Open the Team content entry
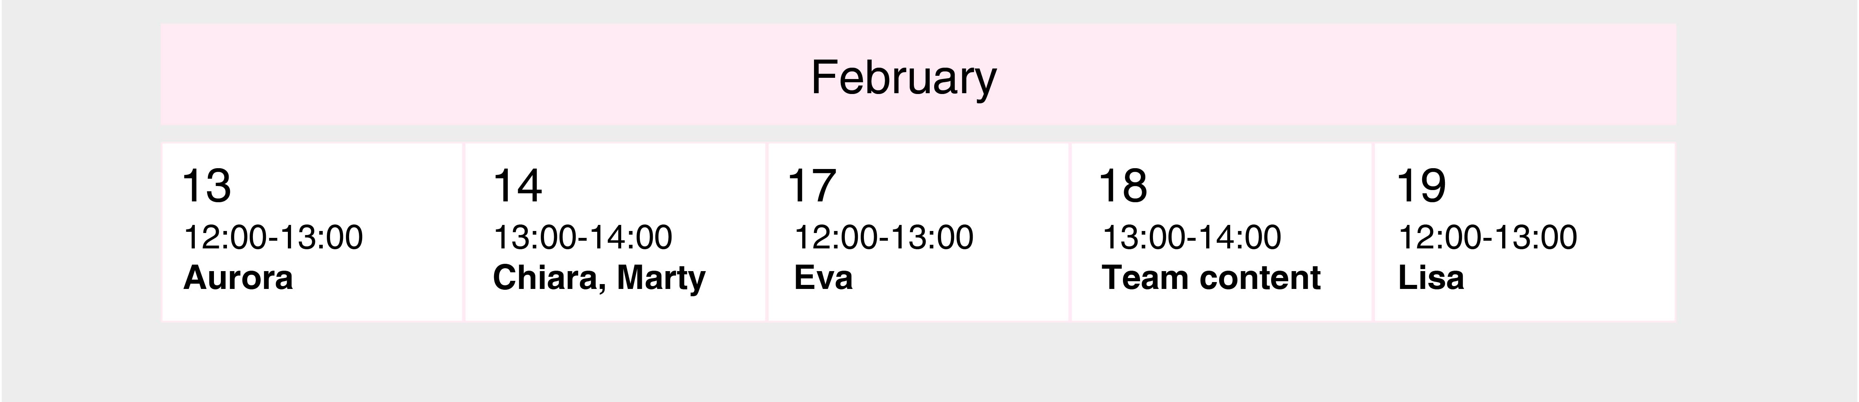This screenshot has width=1859, height=402. pyautogui.click(x=1212, y=277)
